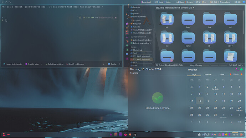Click the calendar settings sliders icon
Image resolution: width=246 pixels, height=138 pixels.
(237, 70)
